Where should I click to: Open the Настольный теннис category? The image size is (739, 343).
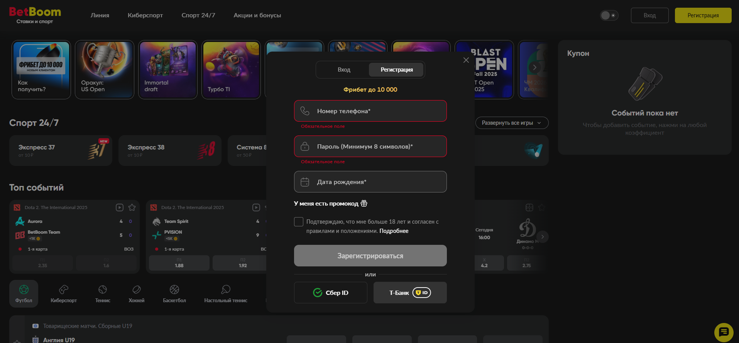tap(226, 294)
